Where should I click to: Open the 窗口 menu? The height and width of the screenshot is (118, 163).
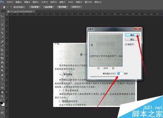pos(88,2)
